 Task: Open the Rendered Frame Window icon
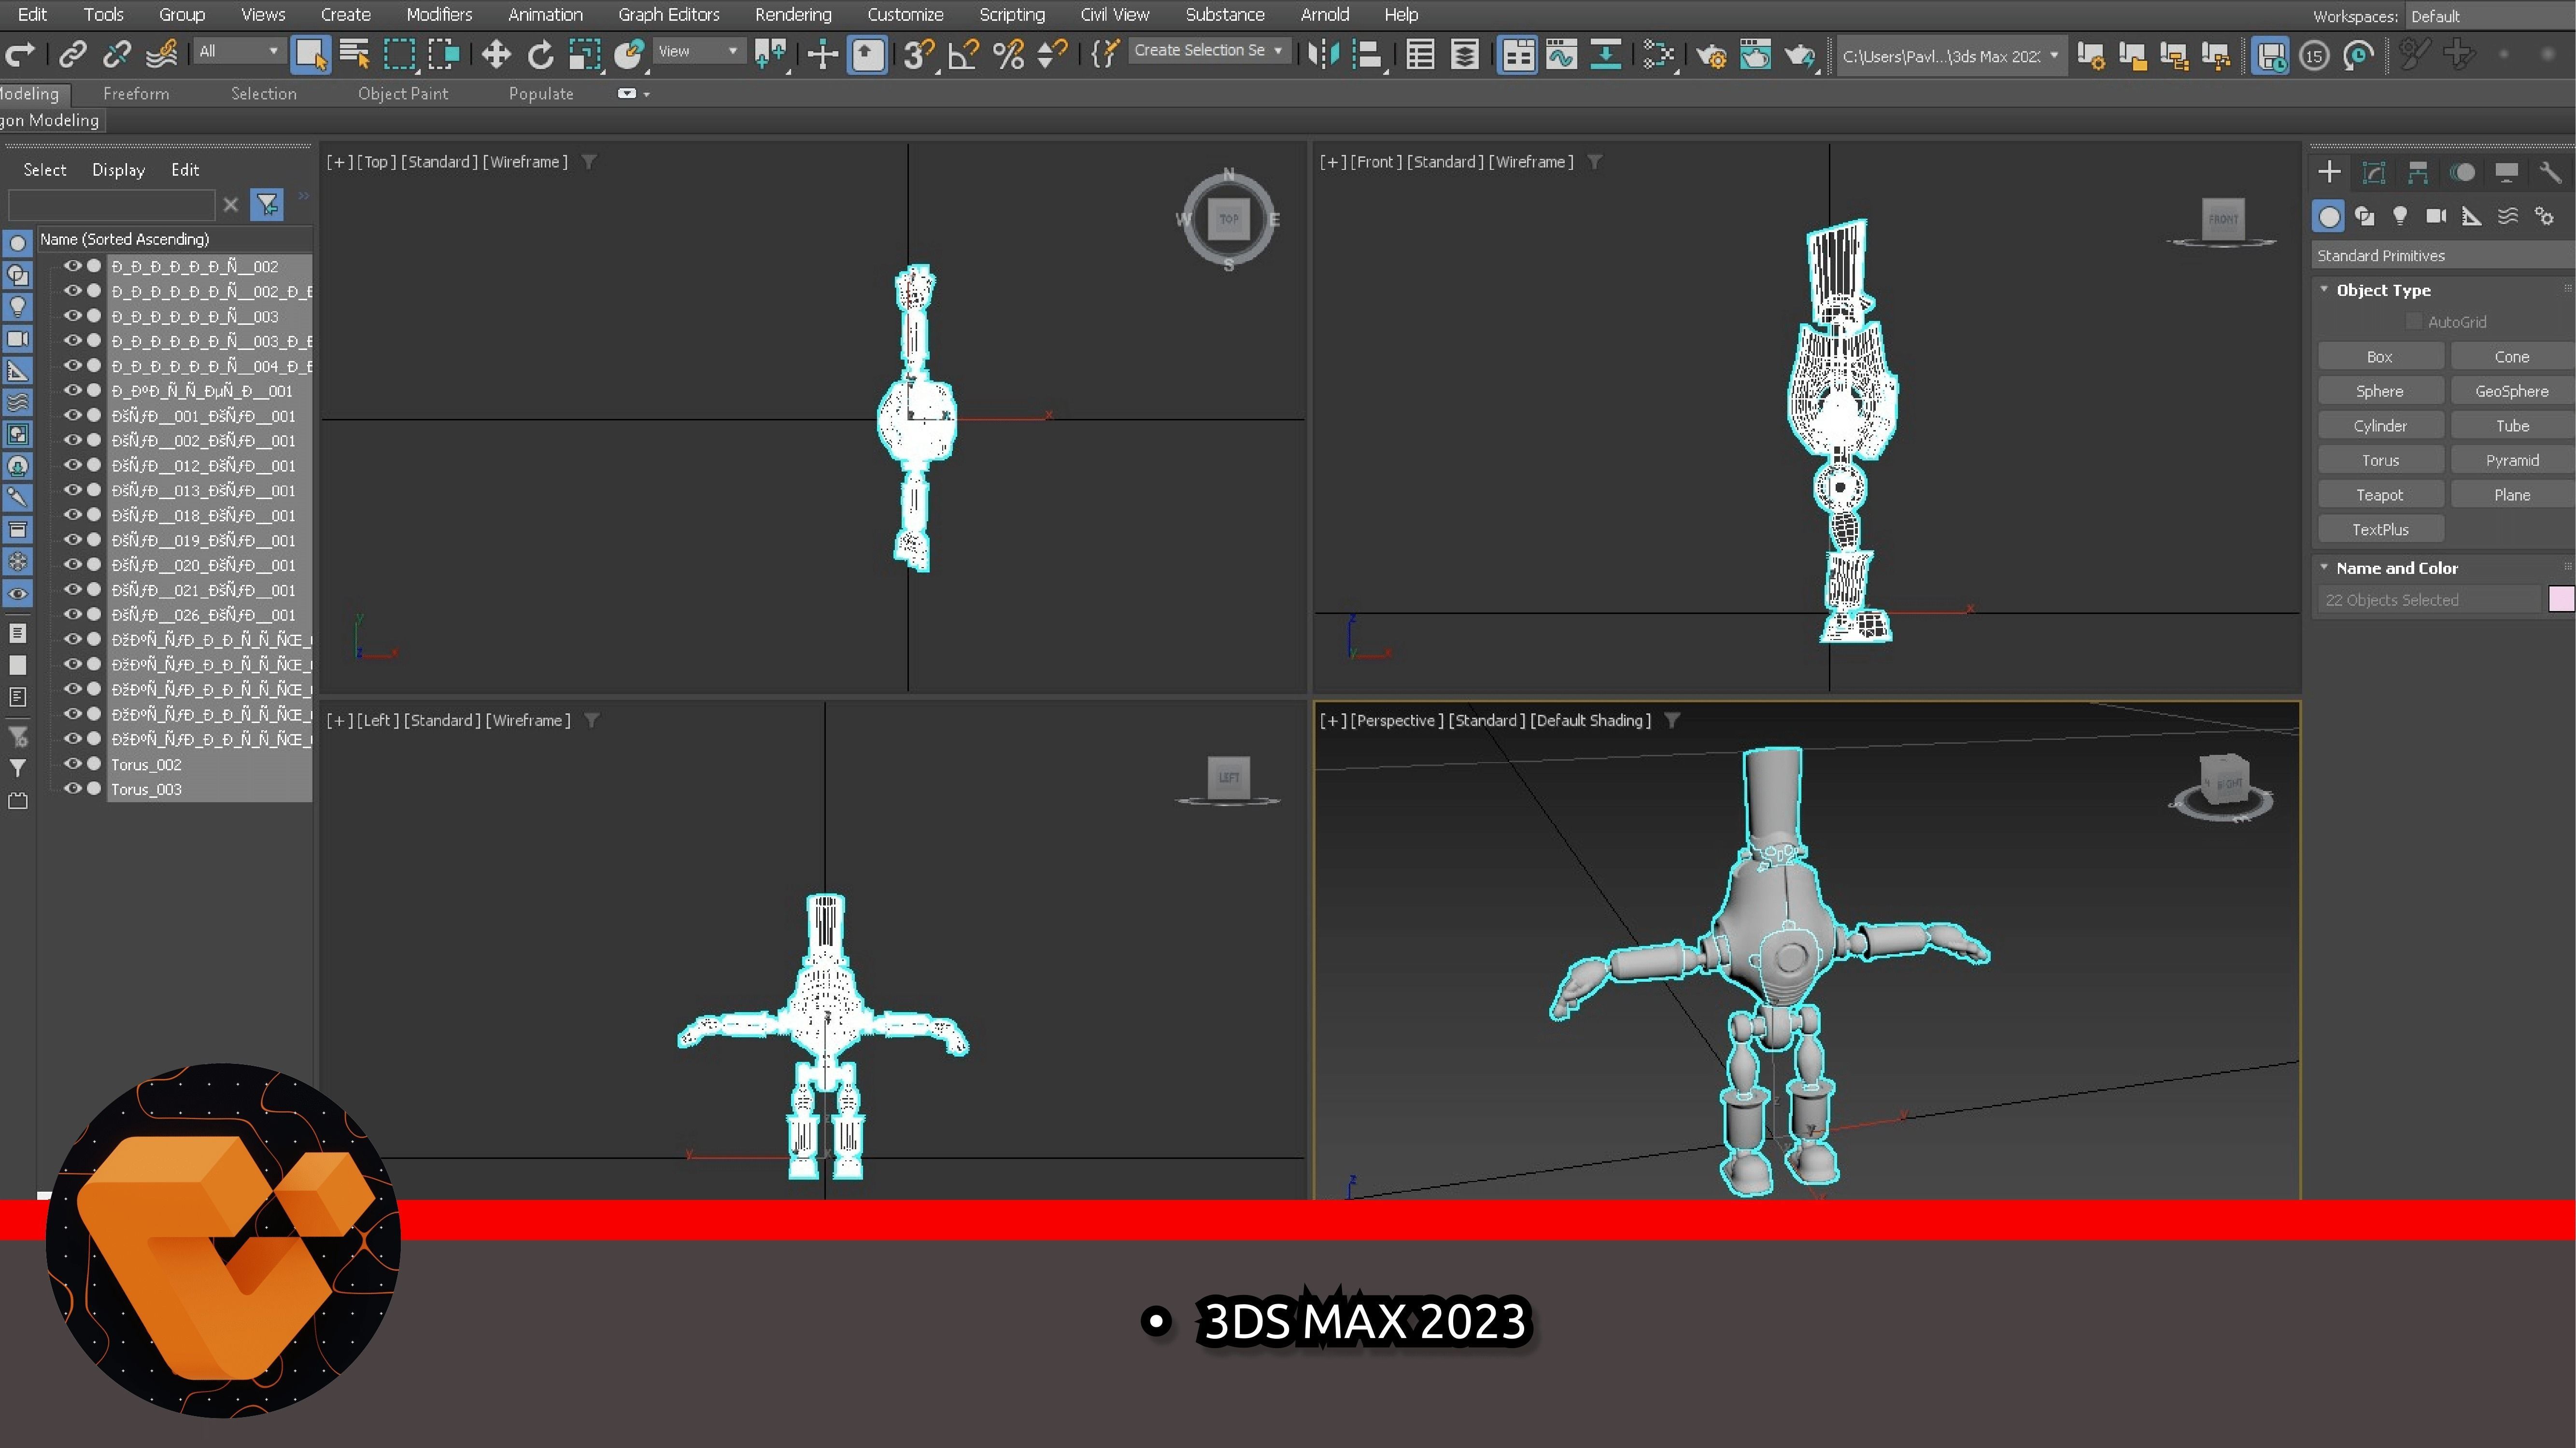pos(1755,54)
